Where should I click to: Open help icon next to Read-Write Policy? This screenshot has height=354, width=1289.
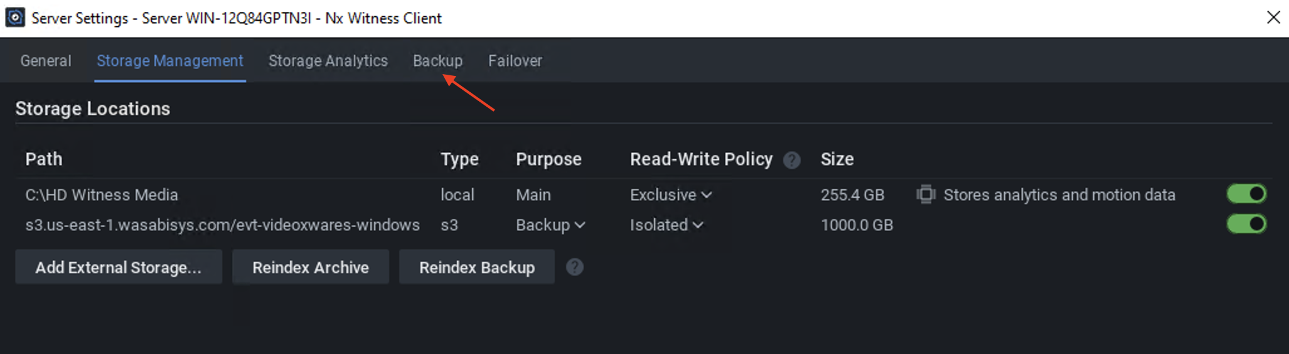click(x=792, y=161)
